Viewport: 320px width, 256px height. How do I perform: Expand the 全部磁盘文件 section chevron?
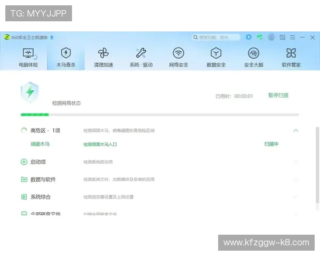pos(295,214)
